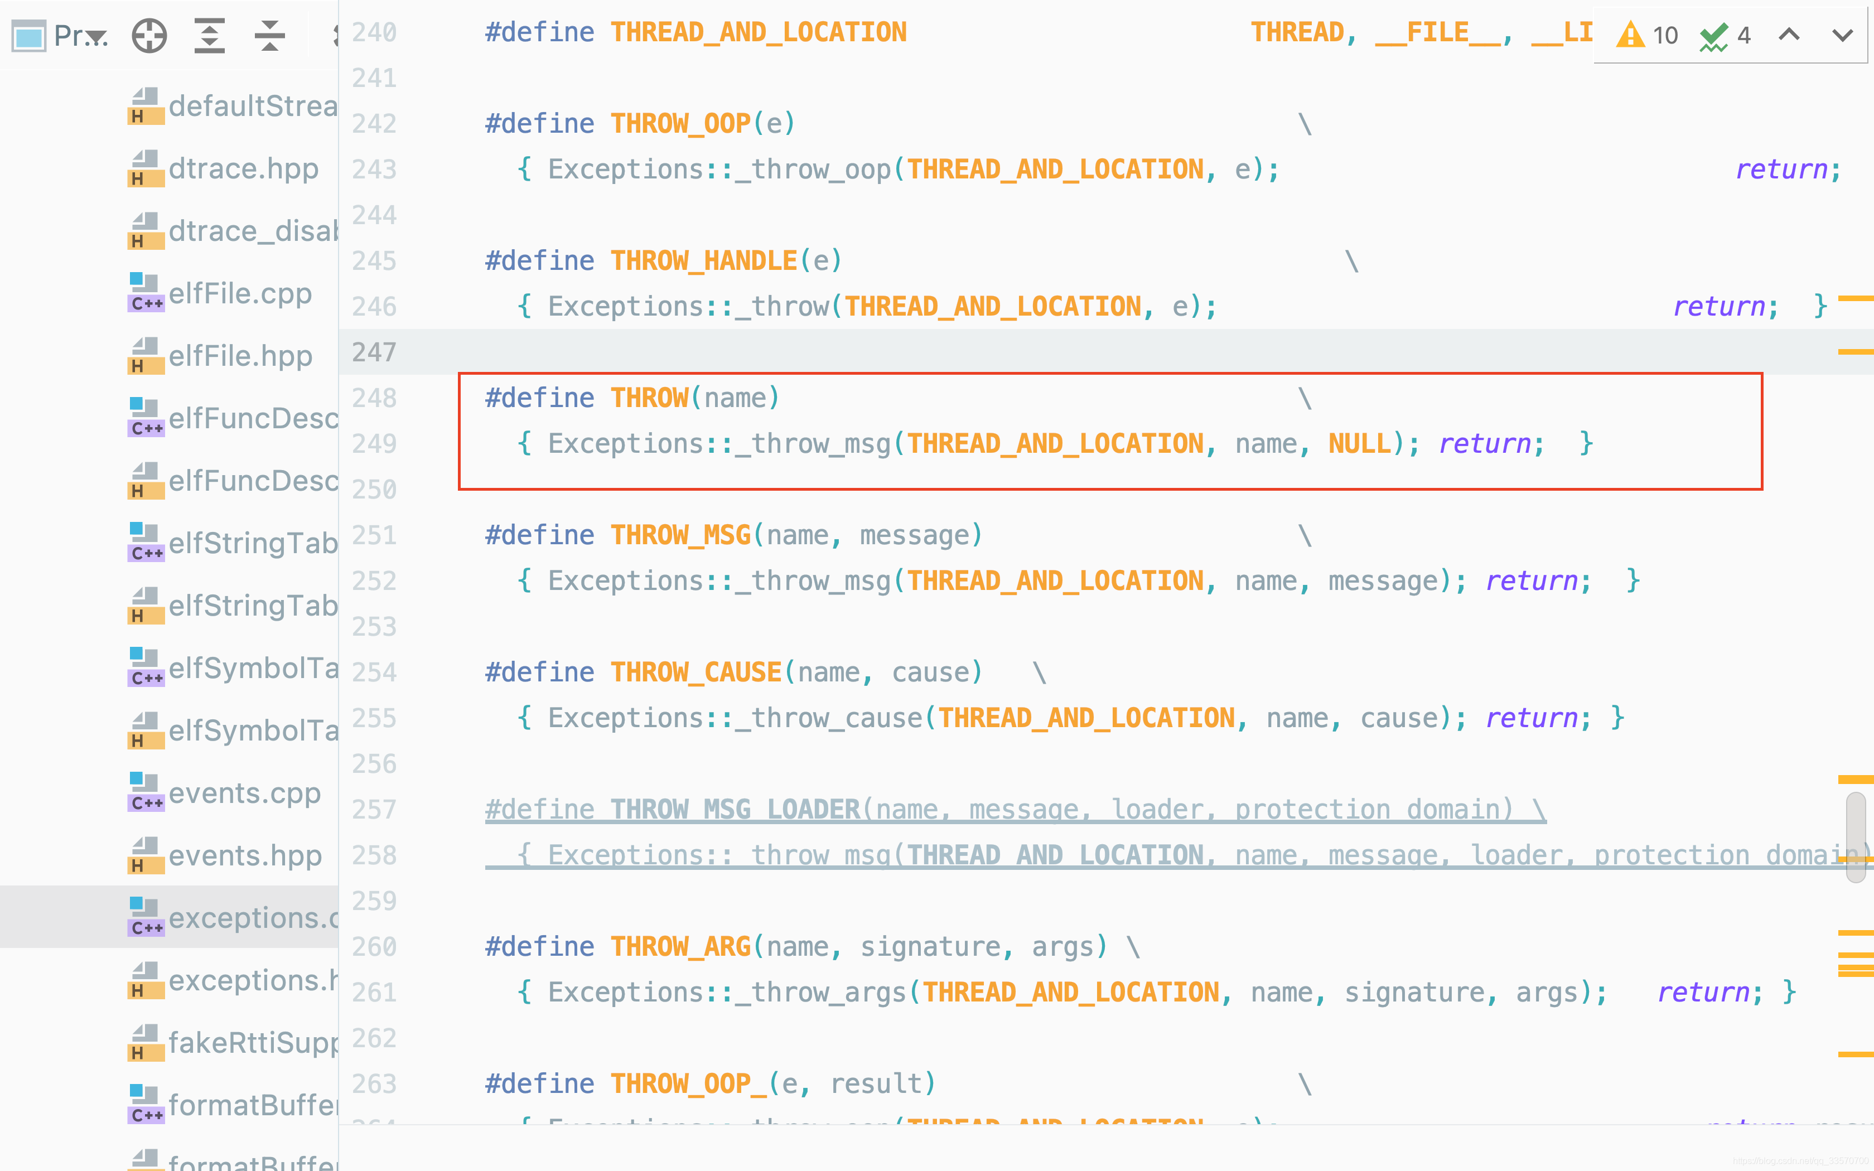The width and height of the screenshot is (1874, 1171).
Task: Open elfFile.hpp header in tree
Action: [240, 356]
